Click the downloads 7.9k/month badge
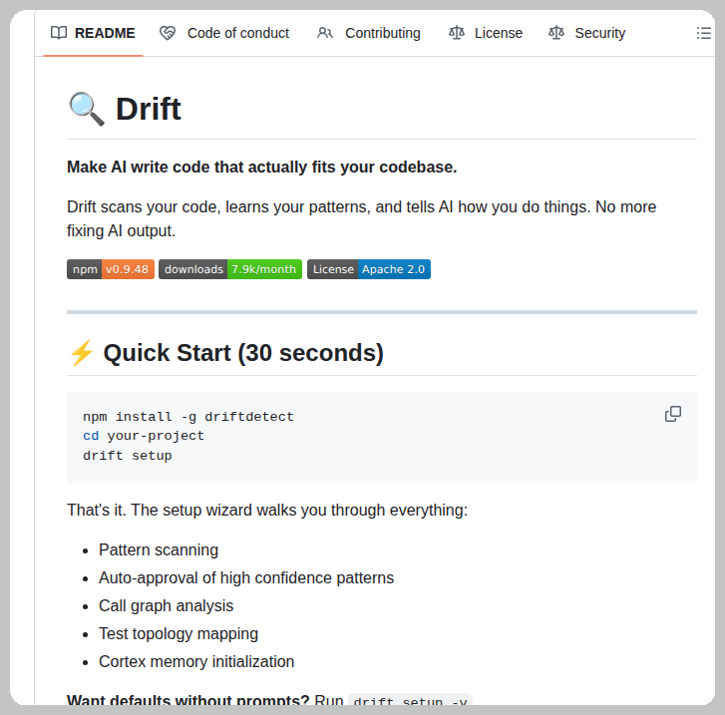Image resolution: width=725 pixels, height=715 pixels. [230, 269]
